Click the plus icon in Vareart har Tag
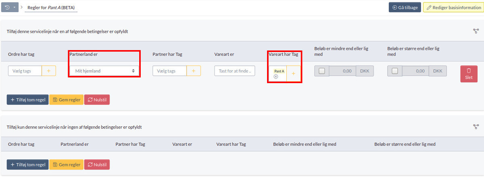Screen dimensions: 484x178 (x=293, y=73)
